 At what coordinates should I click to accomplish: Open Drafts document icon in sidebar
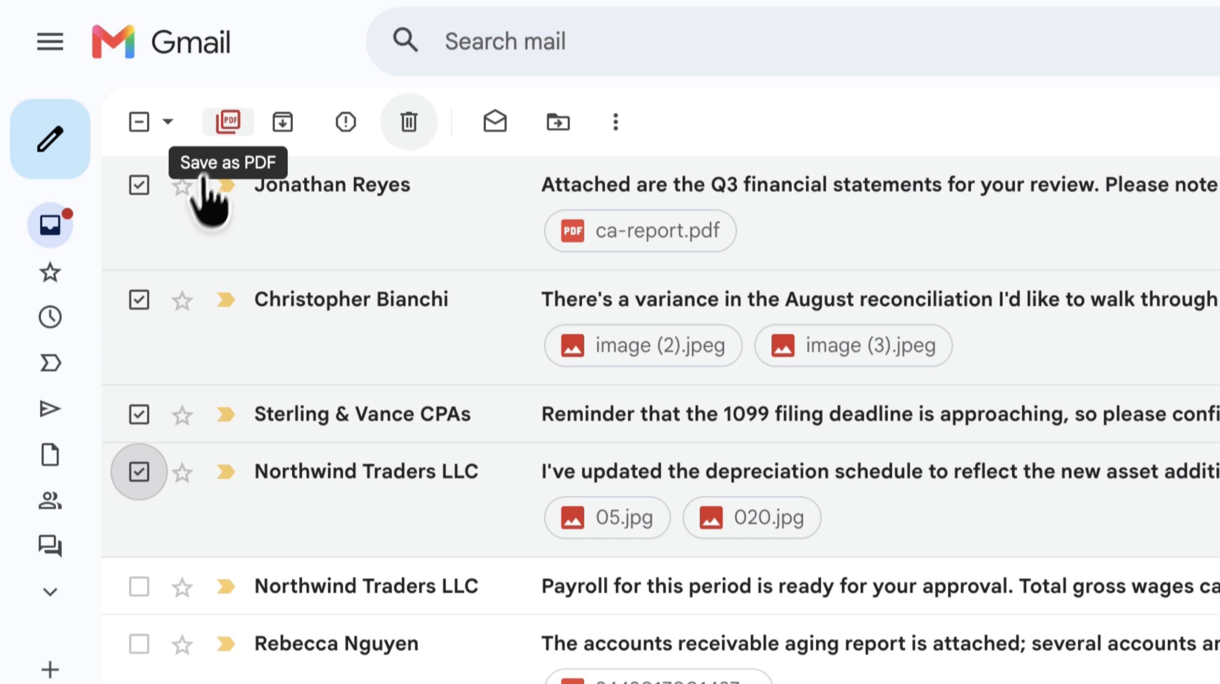pos(50,455)
